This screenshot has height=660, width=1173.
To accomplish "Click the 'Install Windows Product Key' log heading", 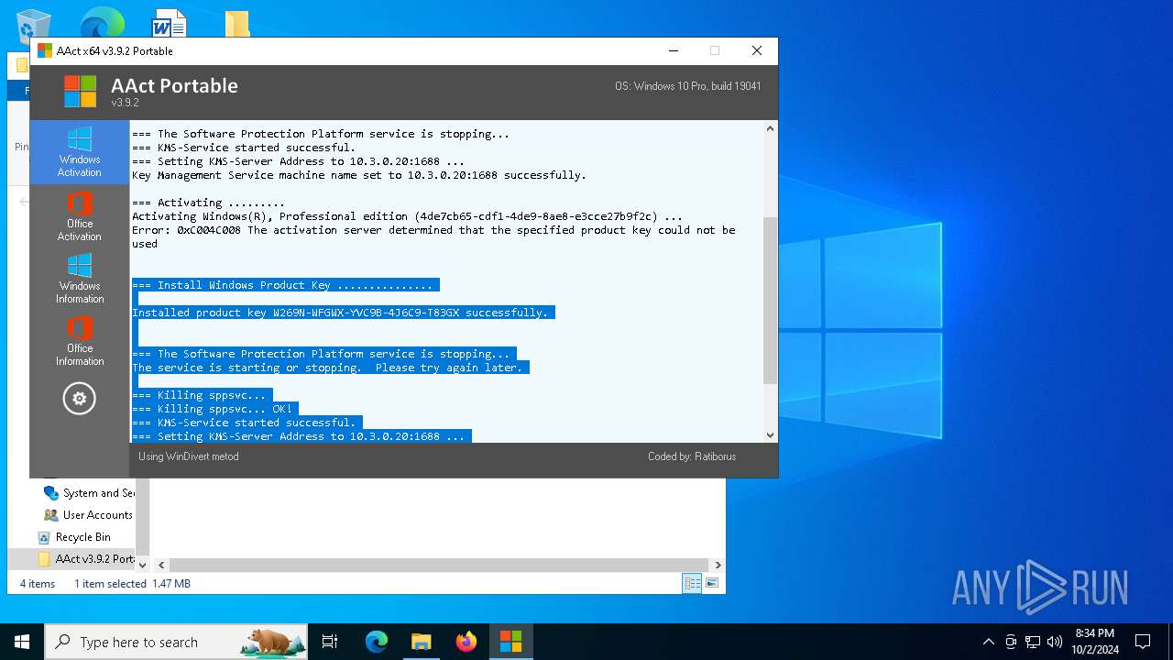I will pyautogui.click(x=282, y=285).
